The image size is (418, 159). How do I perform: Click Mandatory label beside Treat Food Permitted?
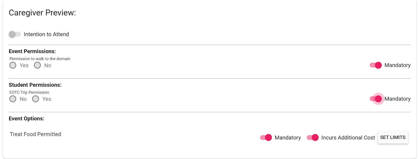[x=288, y=138]
